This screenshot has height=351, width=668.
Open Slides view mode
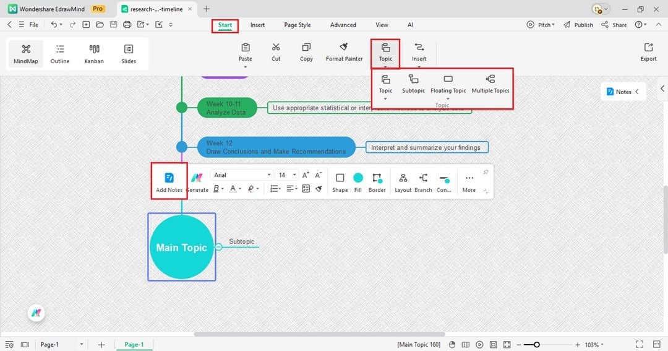[128, 54]
